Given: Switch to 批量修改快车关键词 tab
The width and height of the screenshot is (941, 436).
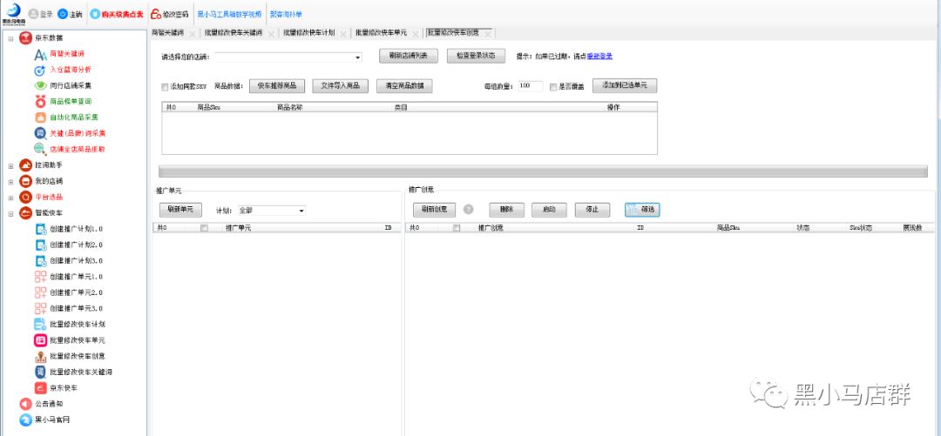Looking at the screenshot, I should click(x=233, y=33).
